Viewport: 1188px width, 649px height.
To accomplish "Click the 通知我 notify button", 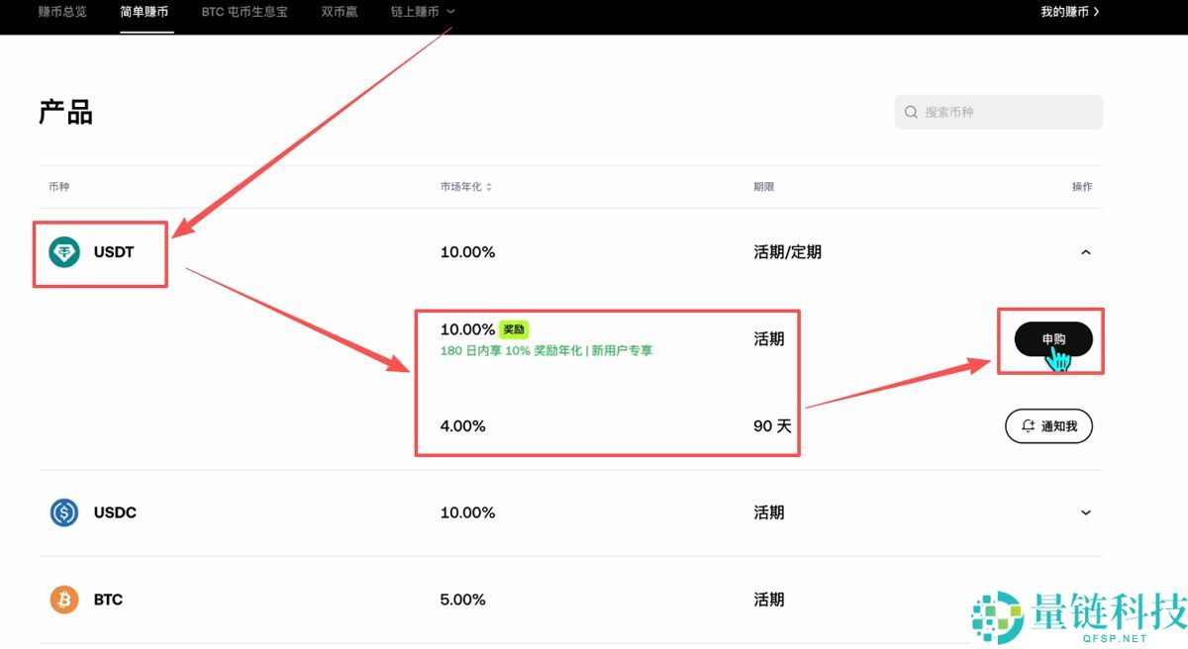I will tap(1048, 425).
